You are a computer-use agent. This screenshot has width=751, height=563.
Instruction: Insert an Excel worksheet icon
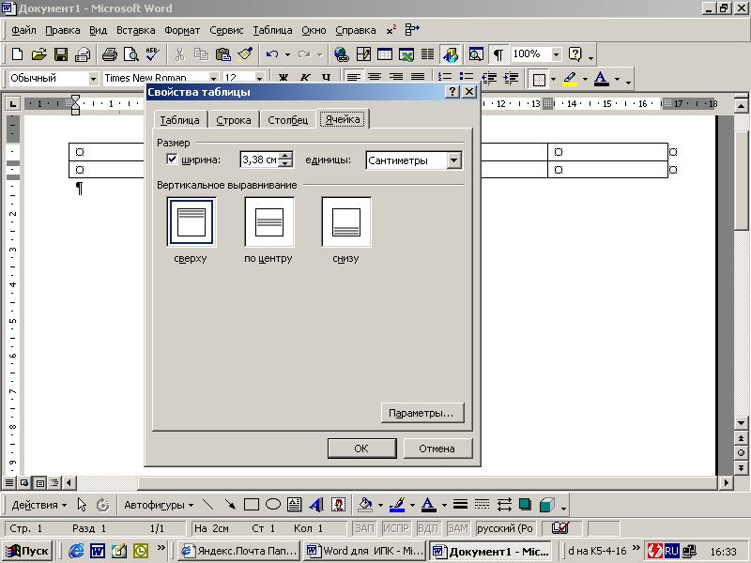(x=406, y=54)
